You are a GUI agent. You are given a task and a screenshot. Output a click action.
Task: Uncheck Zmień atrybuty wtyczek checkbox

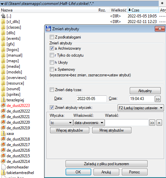52,107
